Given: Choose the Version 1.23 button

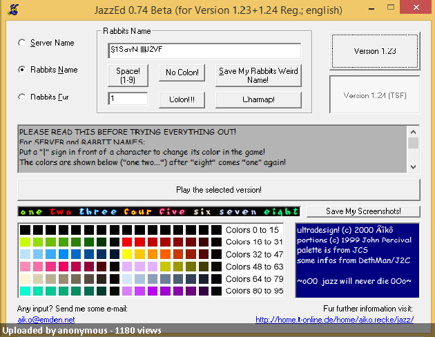Looking at the screenshot, I should point(375,51).
